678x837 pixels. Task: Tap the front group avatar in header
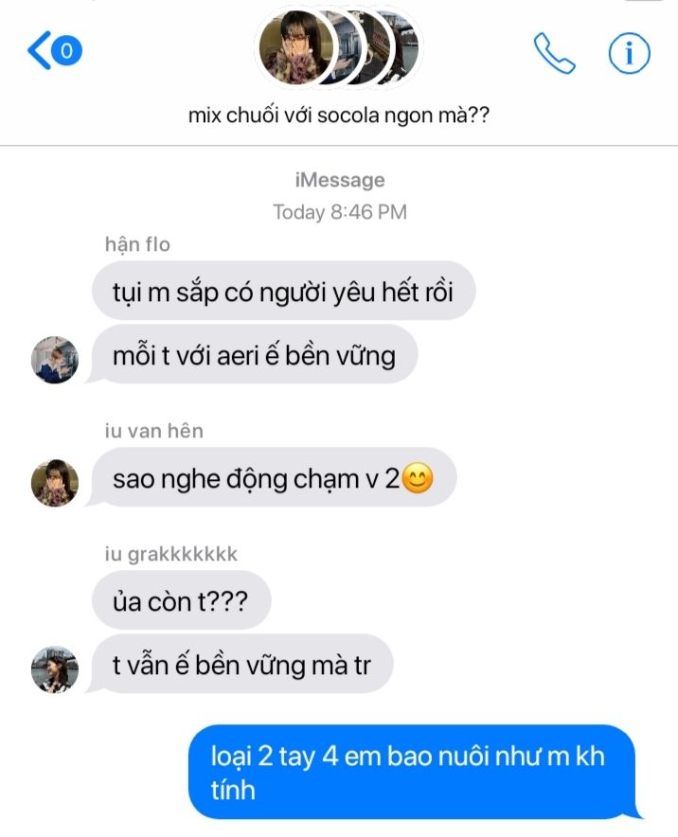[x=295, y=47]
